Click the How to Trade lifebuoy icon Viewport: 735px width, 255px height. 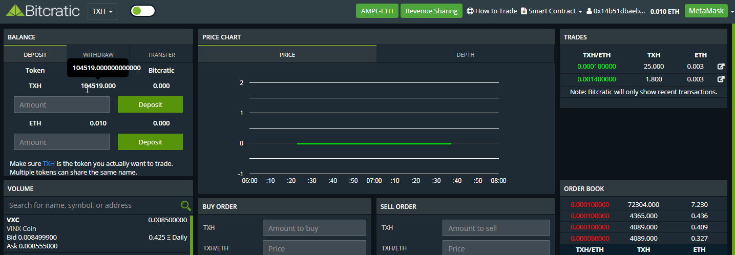pos(470,11)
